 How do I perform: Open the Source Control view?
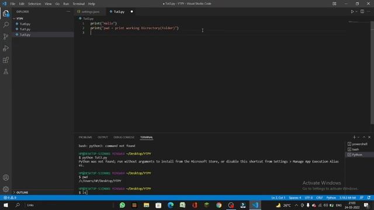pyautogui.click(x=6, y=36)
